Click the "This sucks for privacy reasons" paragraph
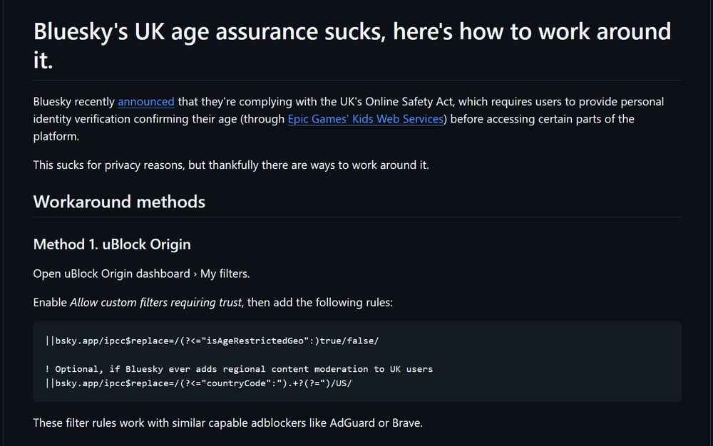 [x=231, y=165]
